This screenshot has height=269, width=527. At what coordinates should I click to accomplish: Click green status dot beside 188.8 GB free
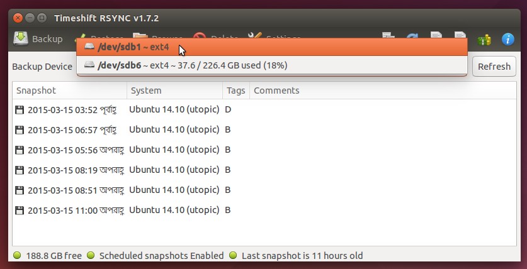click(x=17, y=256)
